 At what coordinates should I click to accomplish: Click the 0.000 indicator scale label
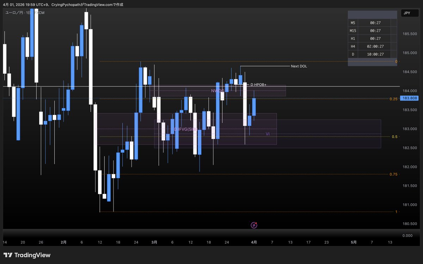[407, 235]
